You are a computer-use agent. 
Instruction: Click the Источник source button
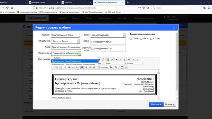(x=103, y=67)
